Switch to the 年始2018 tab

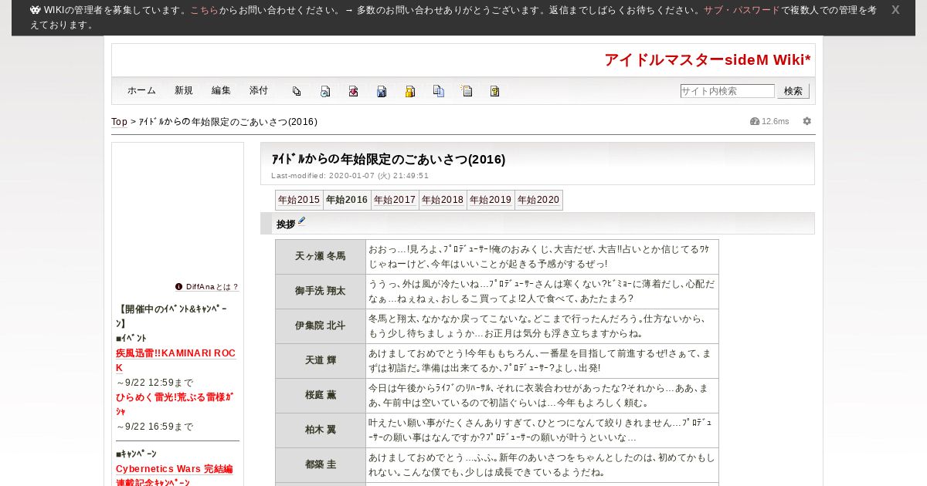tap(443, 200)
